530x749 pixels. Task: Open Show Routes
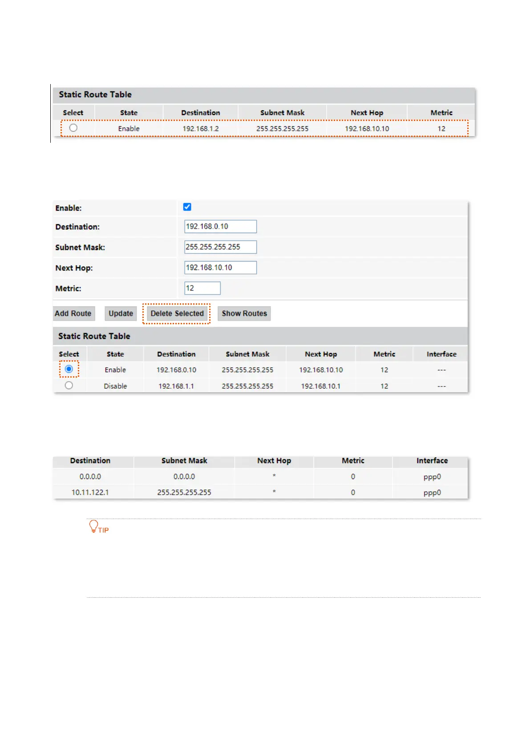tap(244, 314)
